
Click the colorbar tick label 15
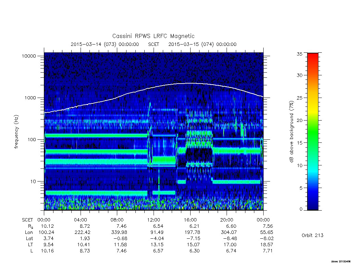pyautogui.click(x=299, y=143)
